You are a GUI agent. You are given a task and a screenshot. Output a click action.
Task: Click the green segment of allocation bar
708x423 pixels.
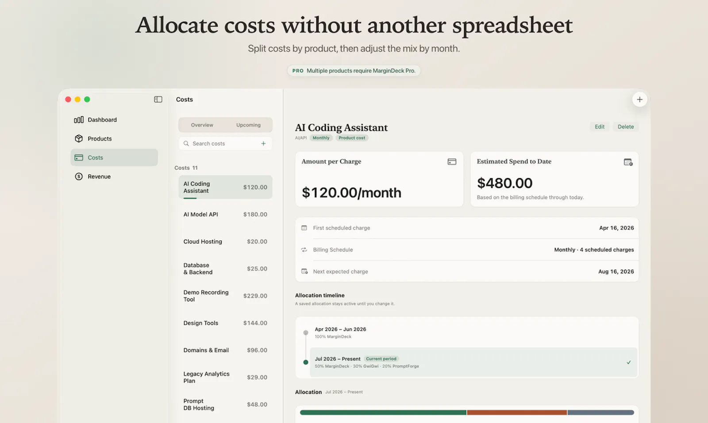pyautogui.click(x=383, y=412)
